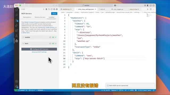Open Cline task history icon
The image size is (170, 95).
(49, 9)
